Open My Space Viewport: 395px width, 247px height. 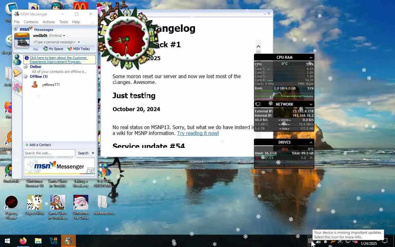click(53, 49)
